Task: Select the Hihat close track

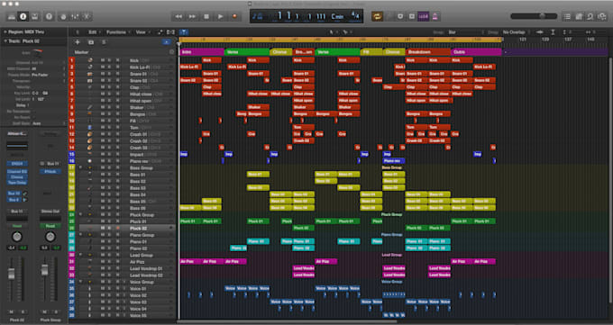Action: 142,95
